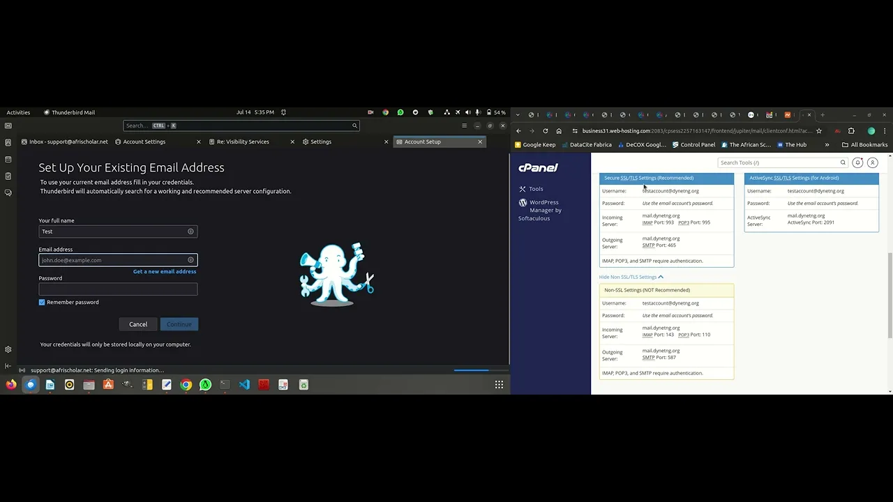This screenshot has height=502, width=893.
Task: Open system clock Jul 14 5:35 PM
Action: [x=255, y=112]
